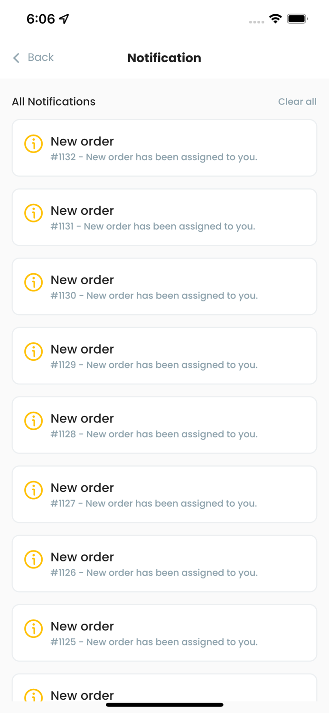Click the info icon on order #1130 notification
The image size is (329, 713).
(33, 282)
